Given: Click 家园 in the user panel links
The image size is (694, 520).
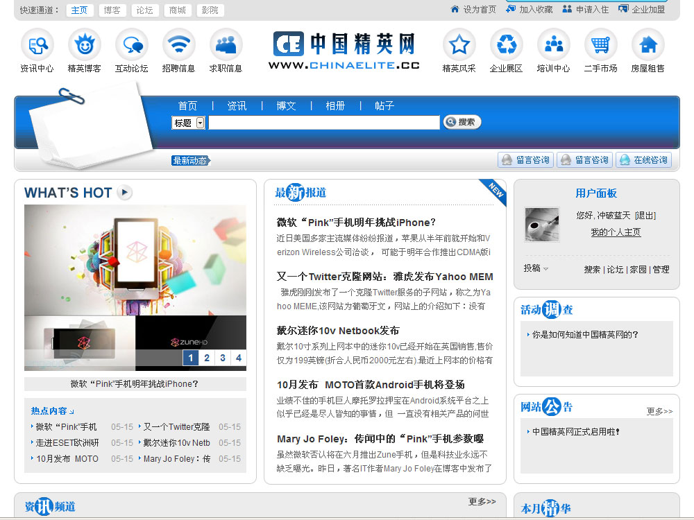Looking at the screenshot, I should (x=638, y=269).
